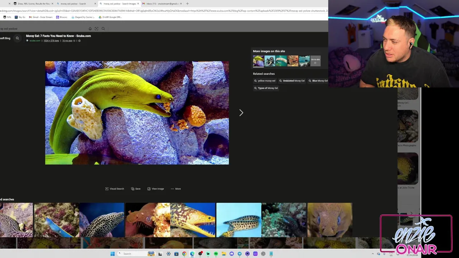The image size is (459, 258).
Task: Open Discord from taskbar
Action: (x=232, y=254)
